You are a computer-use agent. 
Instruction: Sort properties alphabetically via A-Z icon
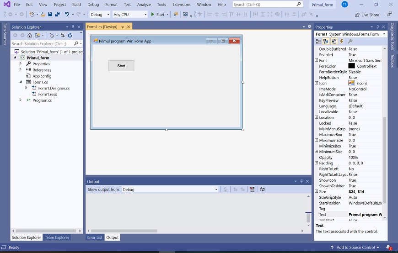(326, 42)
